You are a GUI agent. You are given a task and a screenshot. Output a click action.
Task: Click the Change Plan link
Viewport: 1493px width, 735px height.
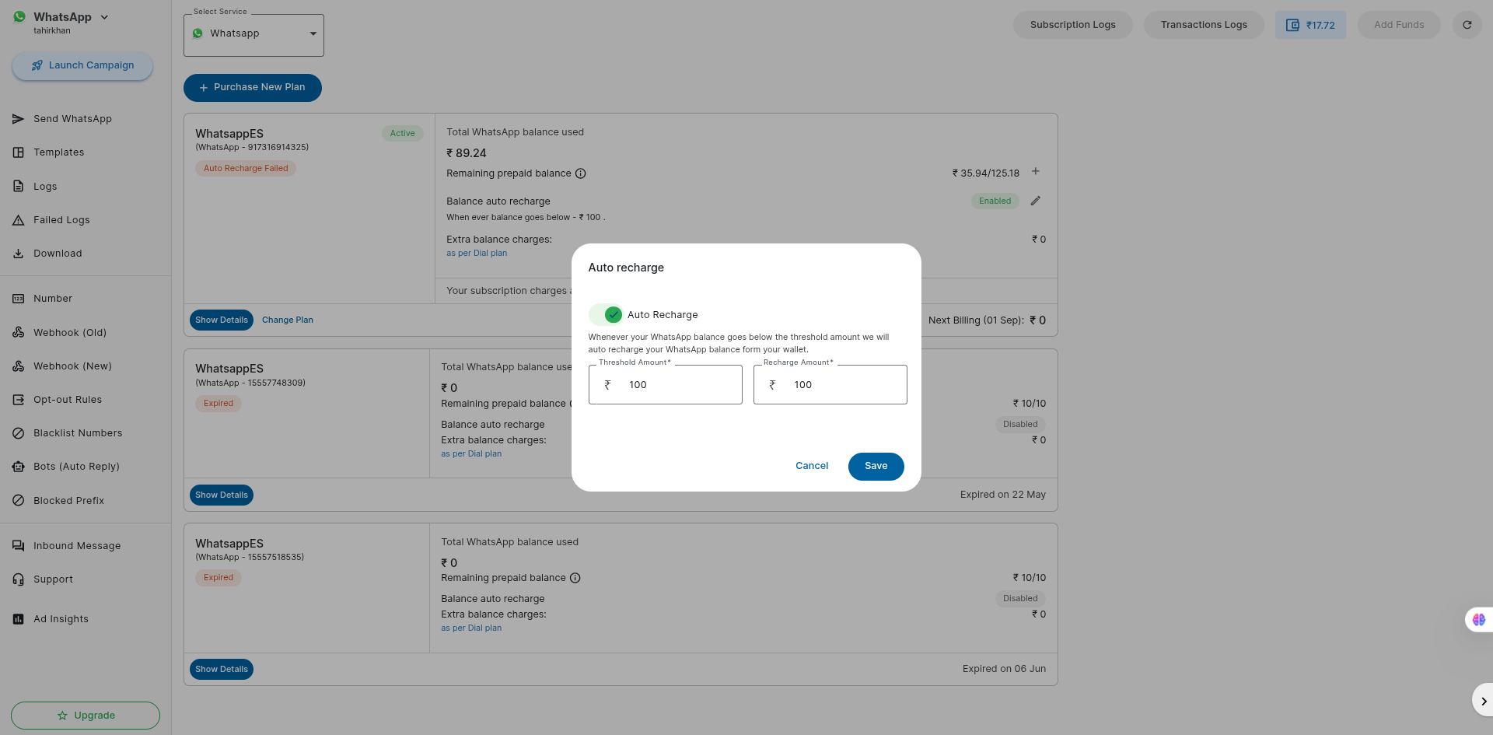click(288, 320)
